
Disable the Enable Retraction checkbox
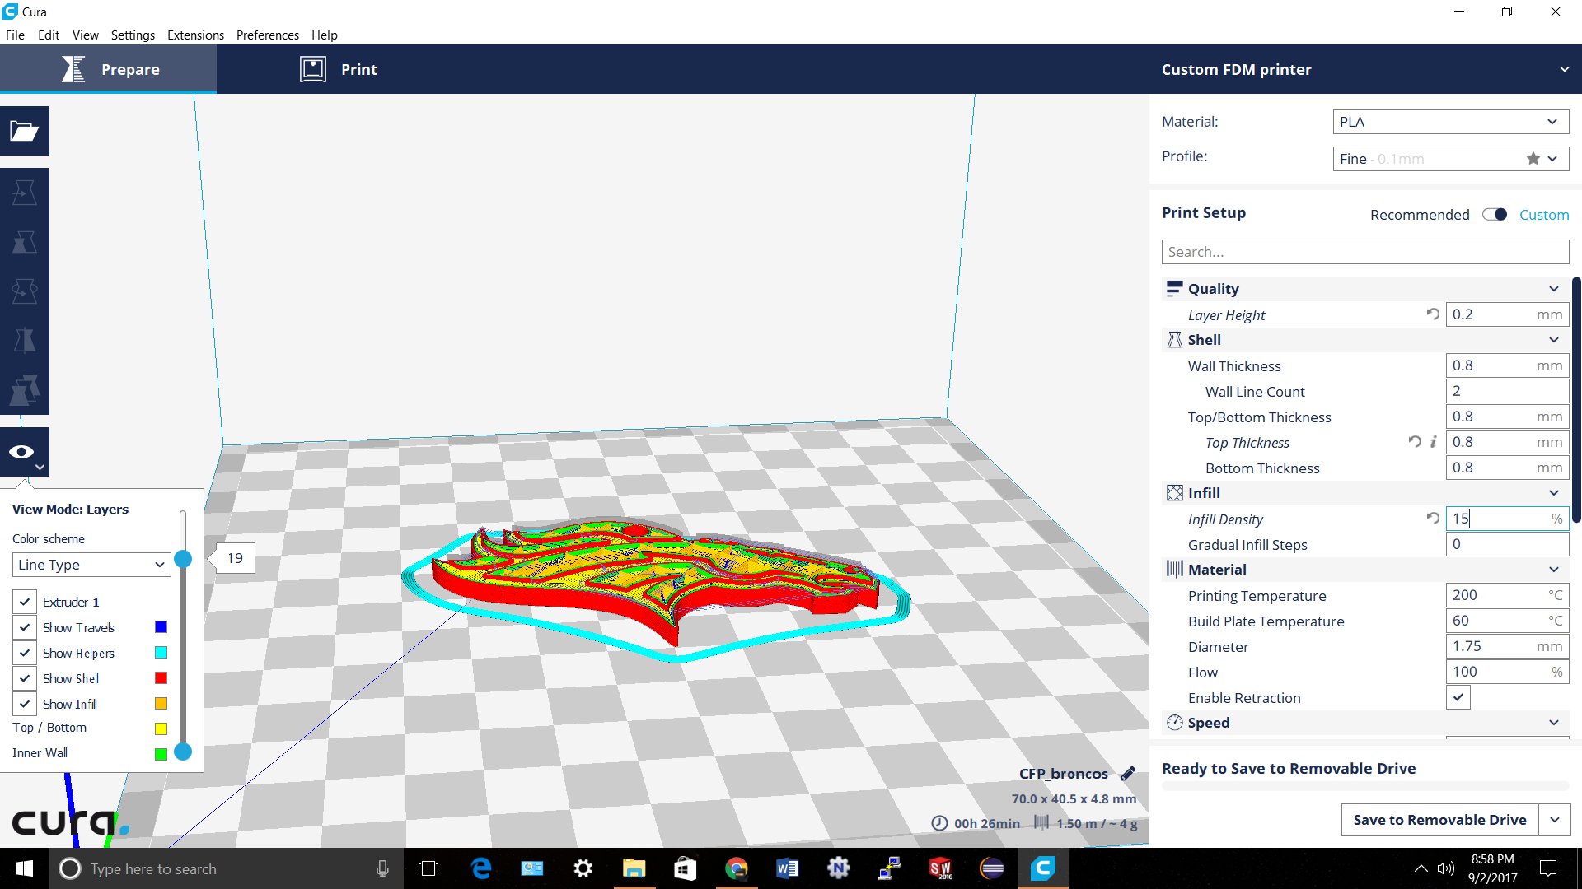point(1458,697)
